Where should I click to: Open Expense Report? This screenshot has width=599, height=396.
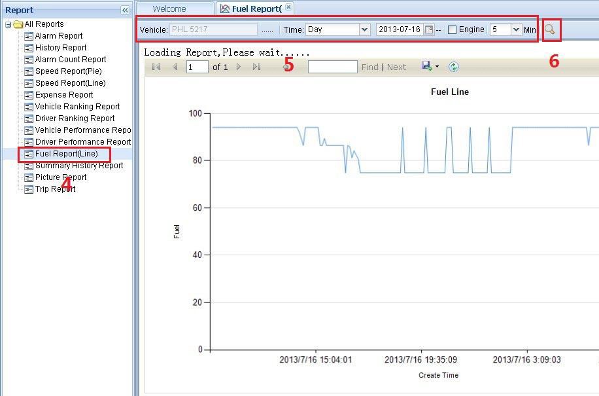click(x=64, y=95)
